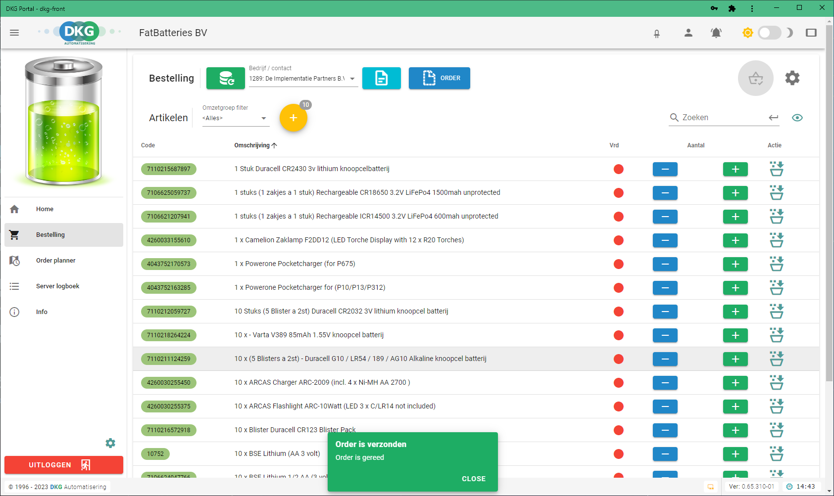Image resolution: width=834 pixels, height=496 pixels.
Task: Increase quantity for Duracell CR2032 row
Action: (736, 312)
